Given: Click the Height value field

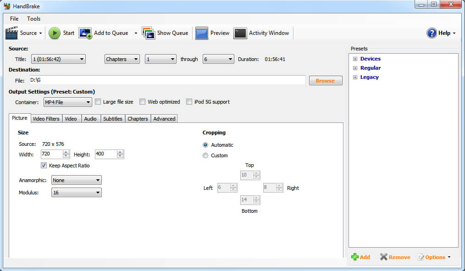Looking at the screenshot, I should tap(106, 154).
